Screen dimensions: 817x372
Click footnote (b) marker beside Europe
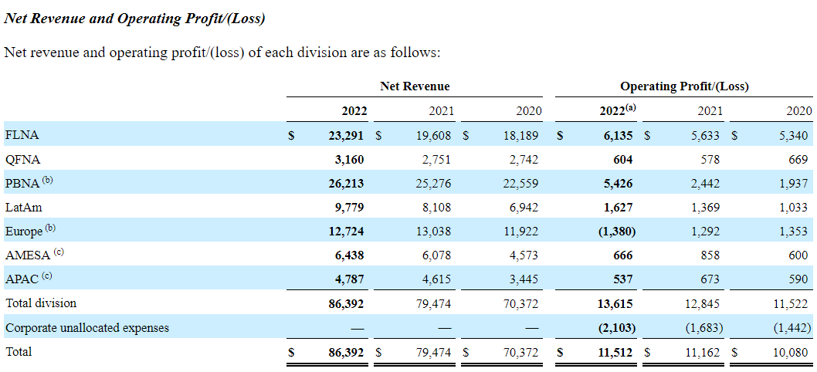coord(50,228)
